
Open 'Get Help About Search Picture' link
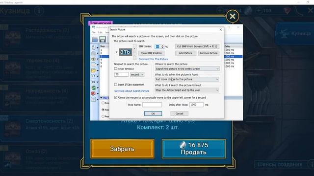pyautogui.click(x=132, y=91)
